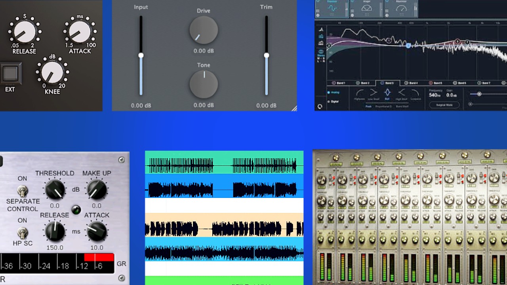Enable Surgical Mode in the equalizer
The height and width of the screenshot is (285, 507).
[x=444, y=105]
